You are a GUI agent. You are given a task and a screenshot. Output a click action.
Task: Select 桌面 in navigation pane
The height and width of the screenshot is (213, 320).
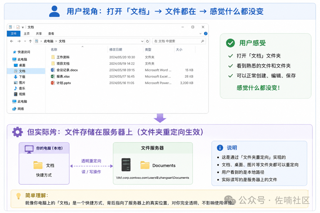pos(22,65)
